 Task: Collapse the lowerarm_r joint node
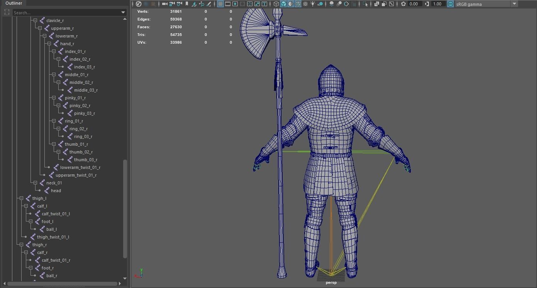(44, 36)
